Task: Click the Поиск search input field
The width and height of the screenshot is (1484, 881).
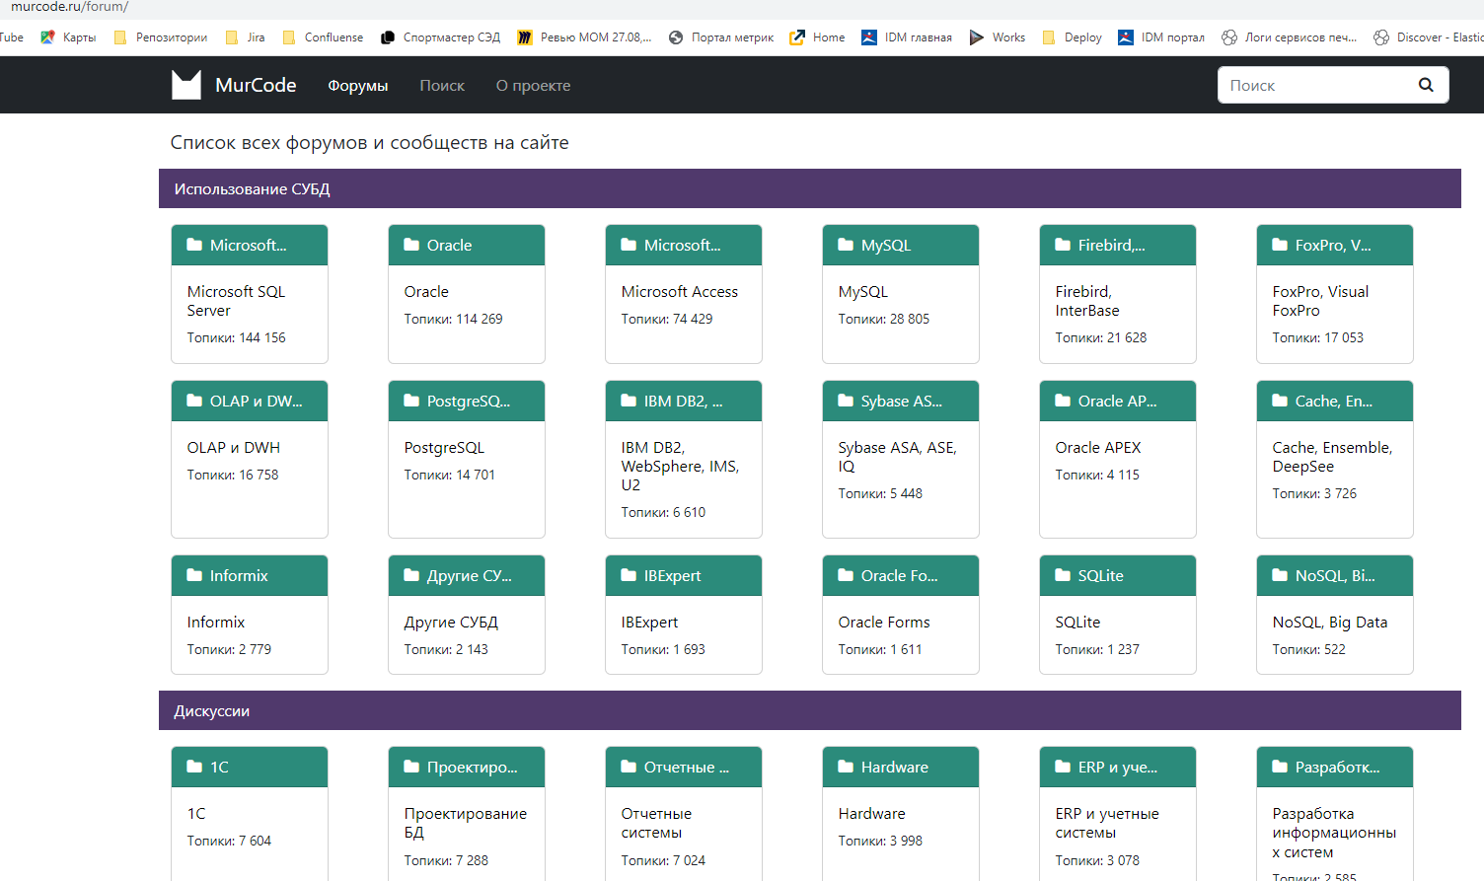Action: 1315,85
